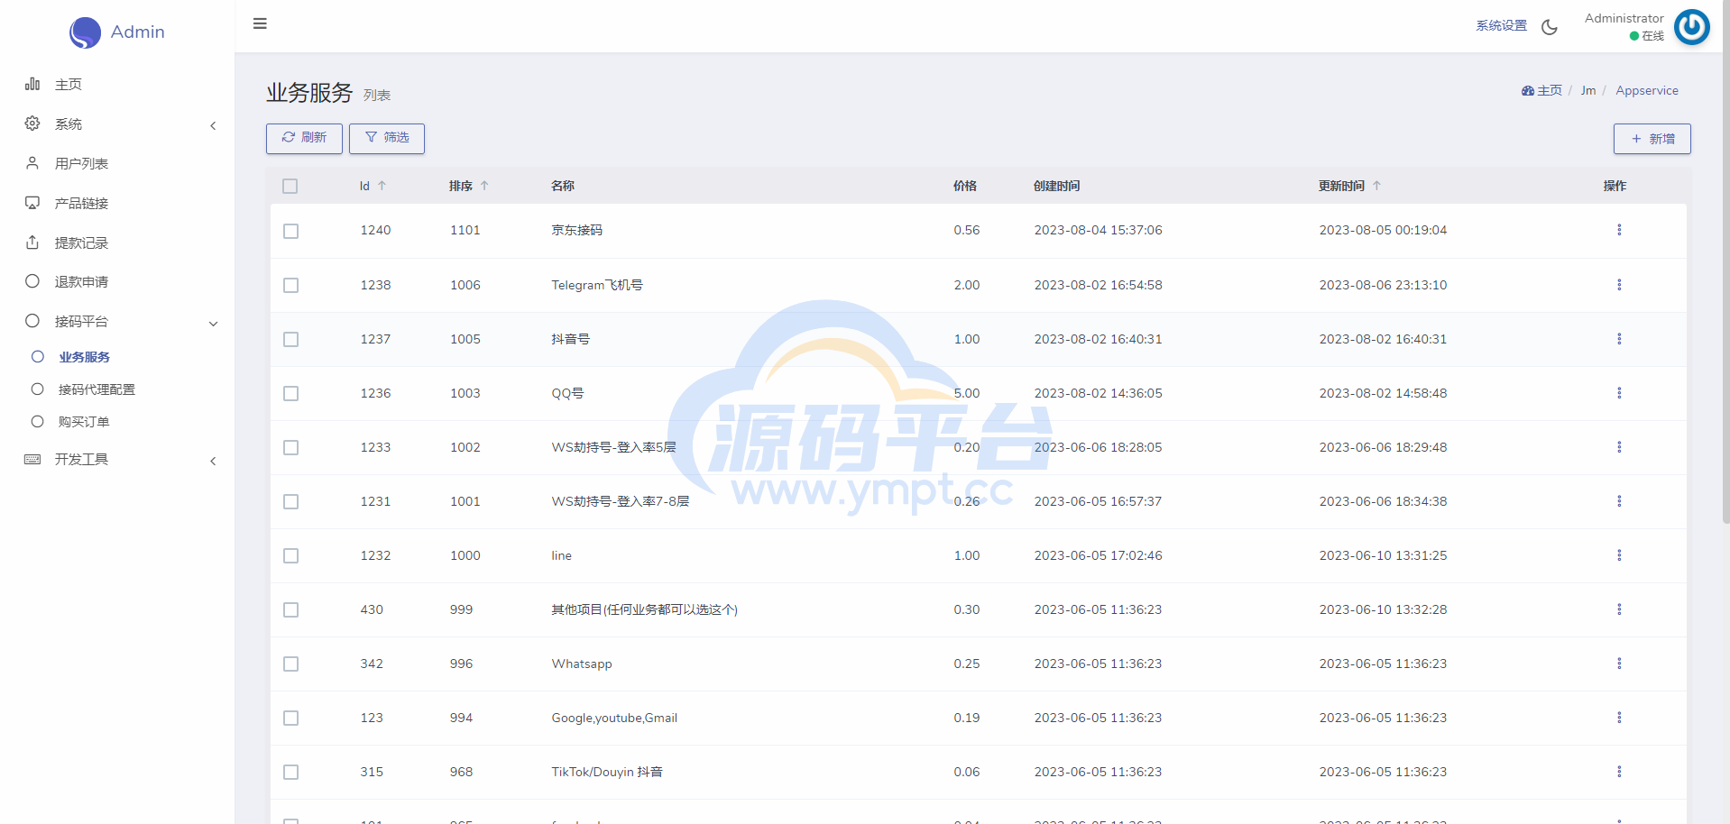Check the row for 京东接码
Image resolution: width=1730 pixels, height=824 pixels.
[x=290, y=232]
